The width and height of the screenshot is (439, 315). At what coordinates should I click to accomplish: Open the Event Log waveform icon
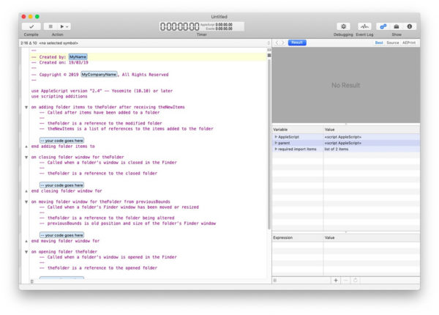pos(364,26)
